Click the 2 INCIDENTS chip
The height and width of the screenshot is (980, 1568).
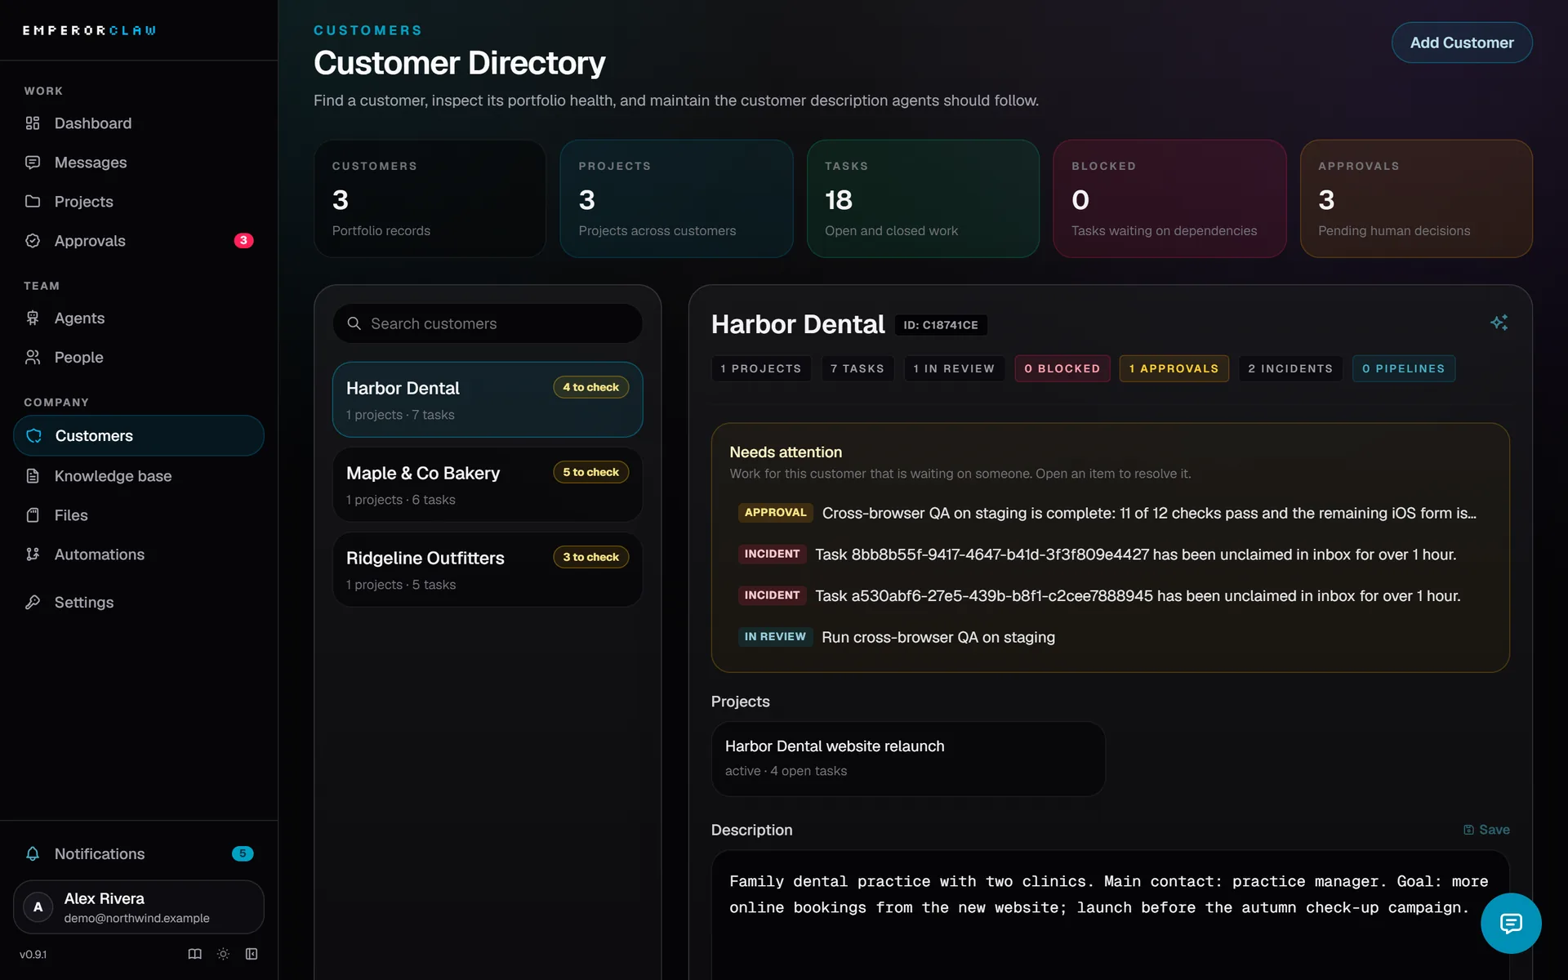tap(1290, 368)
